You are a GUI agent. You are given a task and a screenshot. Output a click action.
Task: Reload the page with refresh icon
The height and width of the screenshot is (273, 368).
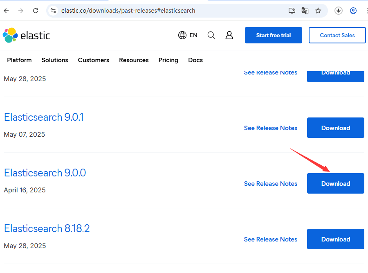coord(36,11)
